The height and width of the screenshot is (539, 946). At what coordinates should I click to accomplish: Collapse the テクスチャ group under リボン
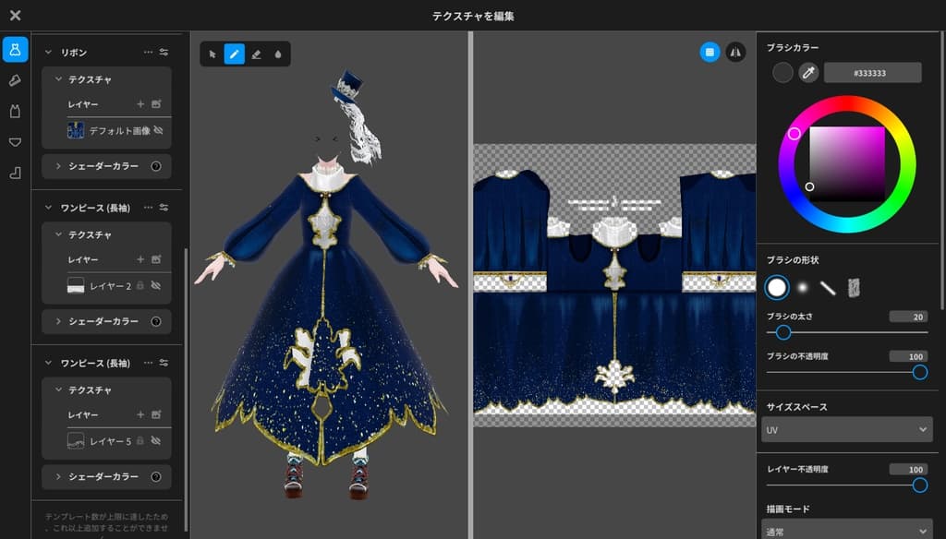coord(58,79)
